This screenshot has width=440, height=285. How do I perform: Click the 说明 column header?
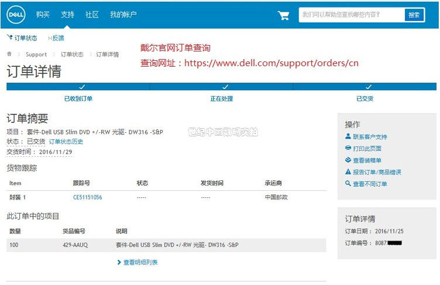122,231
